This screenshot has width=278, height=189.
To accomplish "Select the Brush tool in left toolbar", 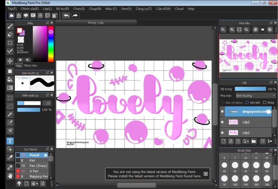I will click(10, 26).
